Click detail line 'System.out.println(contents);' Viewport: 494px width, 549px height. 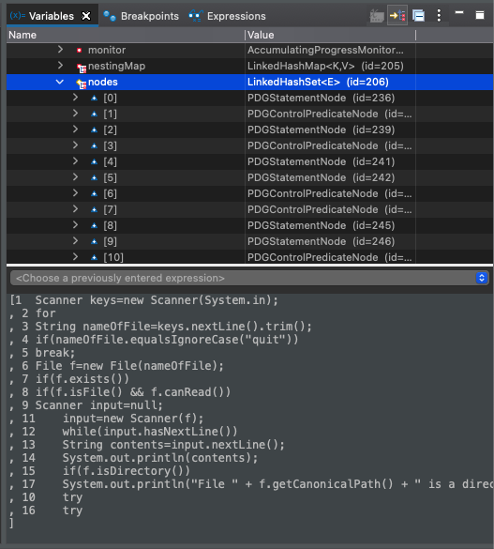[x=159, y=458]
